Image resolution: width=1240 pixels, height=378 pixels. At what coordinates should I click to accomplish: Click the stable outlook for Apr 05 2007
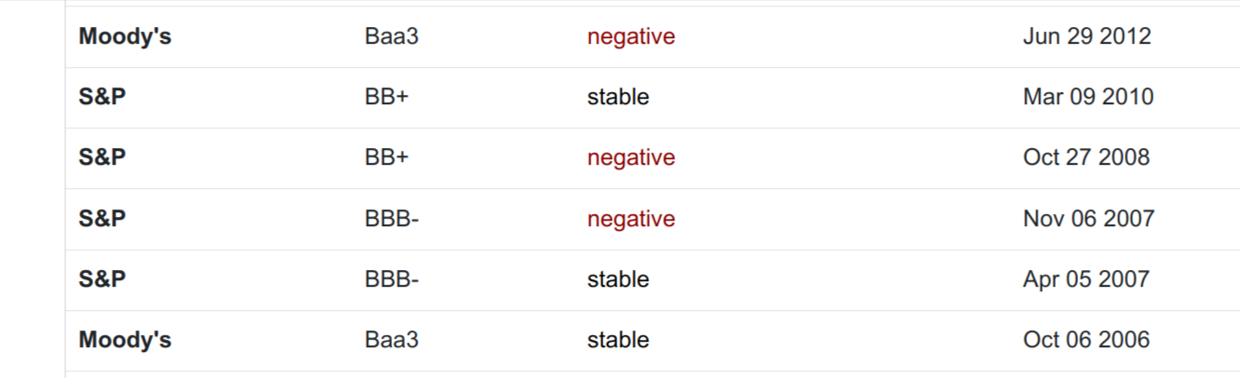point(617,279)
